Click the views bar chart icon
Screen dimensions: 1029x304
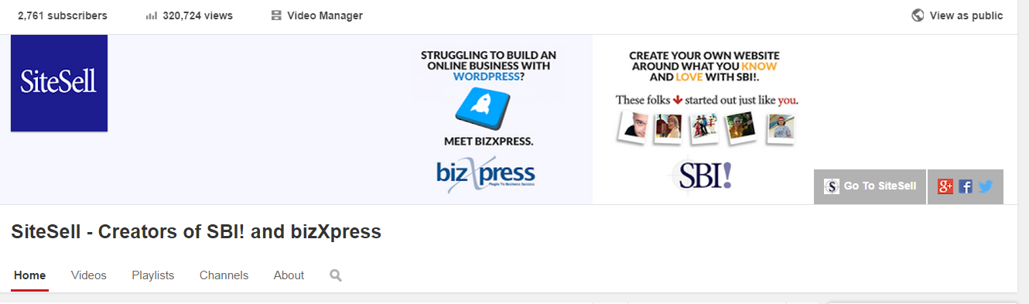pos(152,15)
